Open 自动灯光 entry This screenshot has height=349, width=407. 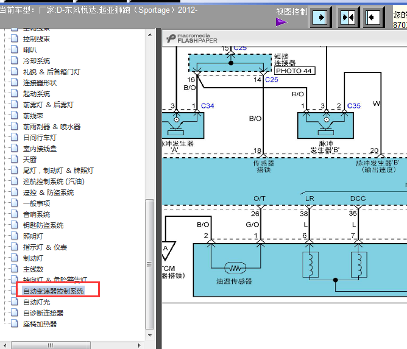37,302
